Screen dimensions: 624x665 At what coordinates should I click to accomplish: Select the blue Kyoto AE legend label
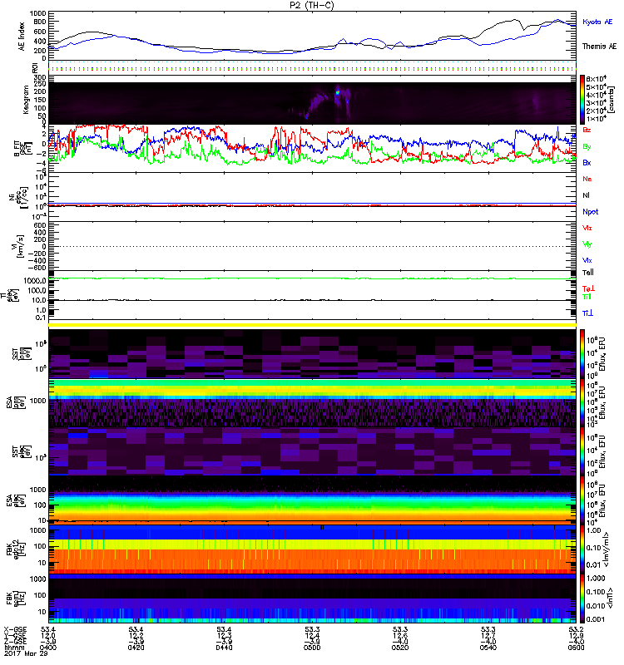pos(597,22)
